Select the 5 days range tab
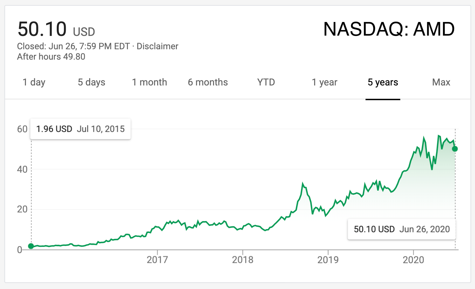The height and width of the screenshot is (289, 475). click(92, 82)
